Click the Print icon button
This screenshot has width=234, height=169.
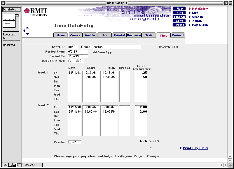pos(179,25)
